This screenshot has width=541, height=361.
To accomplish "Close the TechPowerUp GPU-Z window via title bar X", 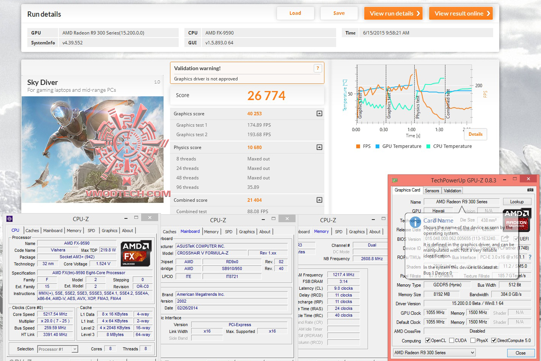I will point(528,179).
